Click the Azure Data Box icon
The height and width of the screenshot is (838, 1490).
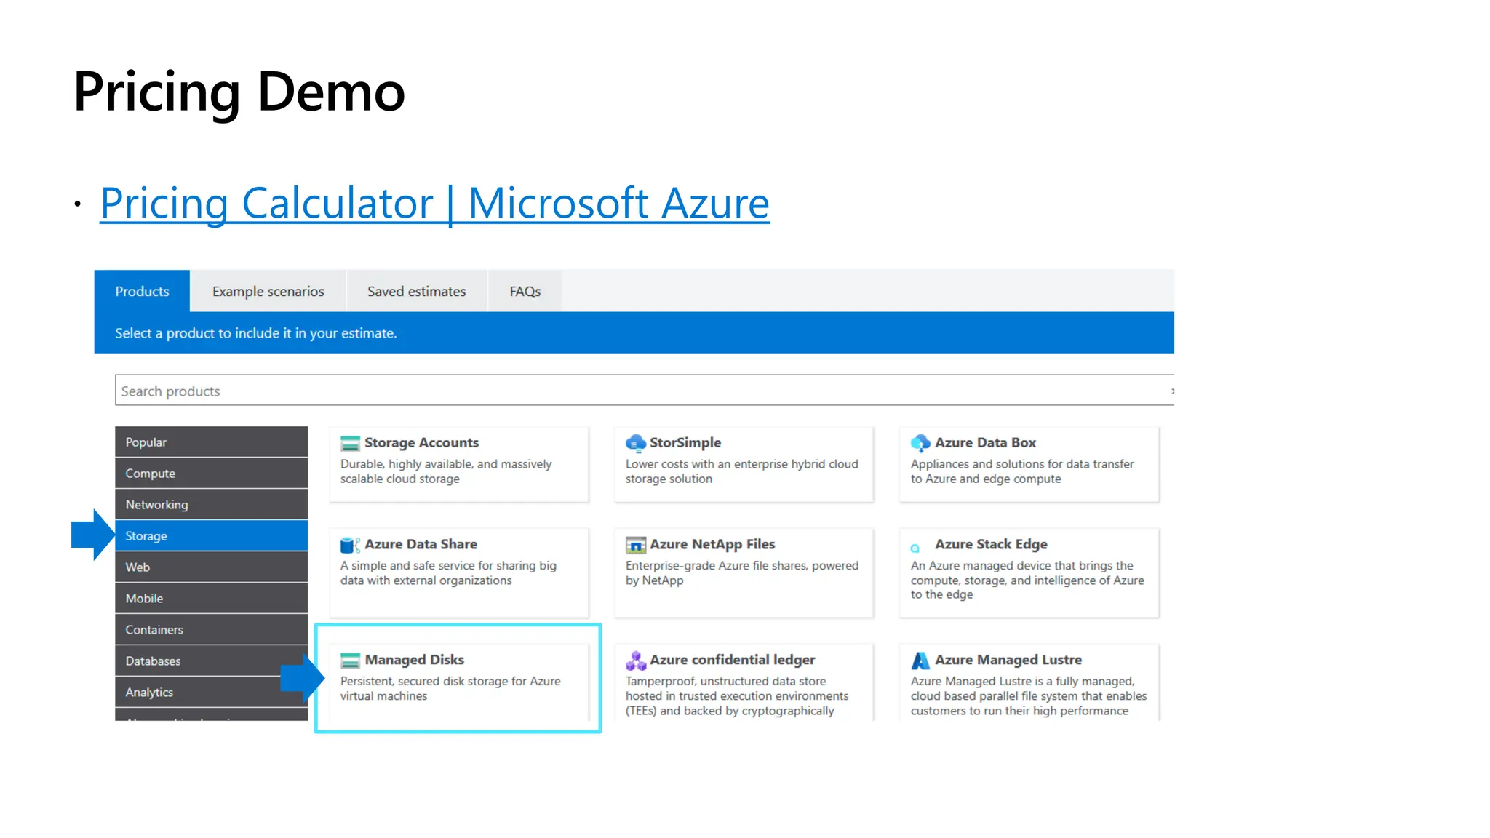(x=920, y=442)
